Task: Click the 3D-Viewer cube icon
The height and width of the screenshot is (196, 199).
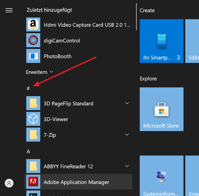Action: coord(33,119)
